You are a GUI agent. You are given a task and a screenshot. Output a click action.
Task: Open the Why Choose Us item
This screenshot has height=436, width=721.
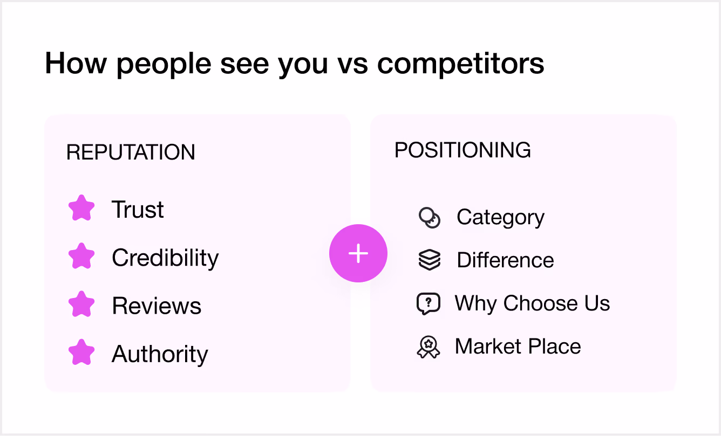click(x=532, y=303)
